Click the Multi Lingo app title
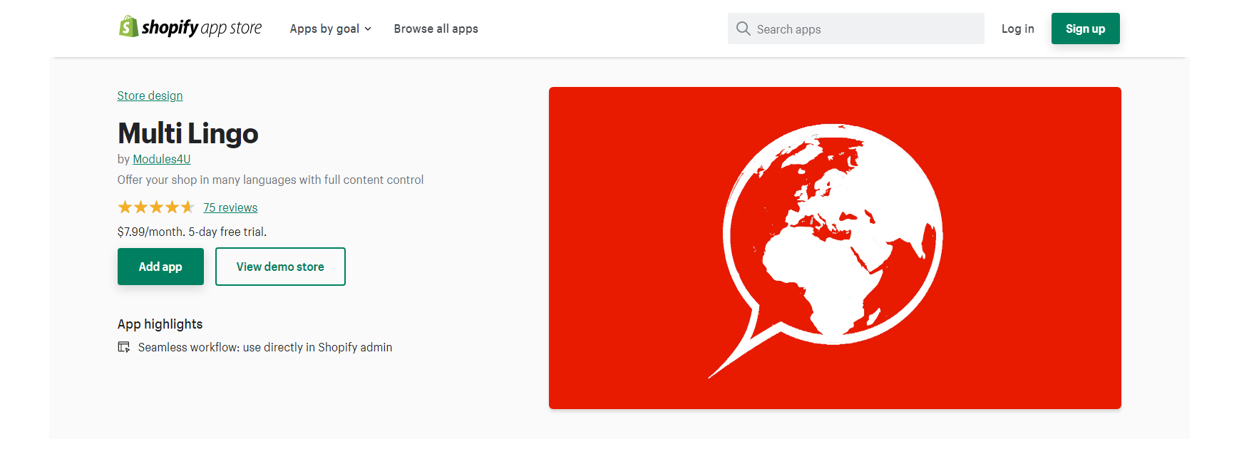The height and width of the screenshot is (464, 1244). click(x=187, y=133)
